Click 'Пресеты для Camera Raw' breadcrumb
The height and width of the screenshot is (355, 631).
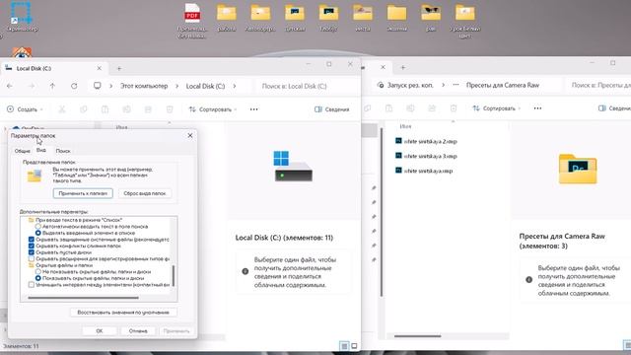click(503, 85)
